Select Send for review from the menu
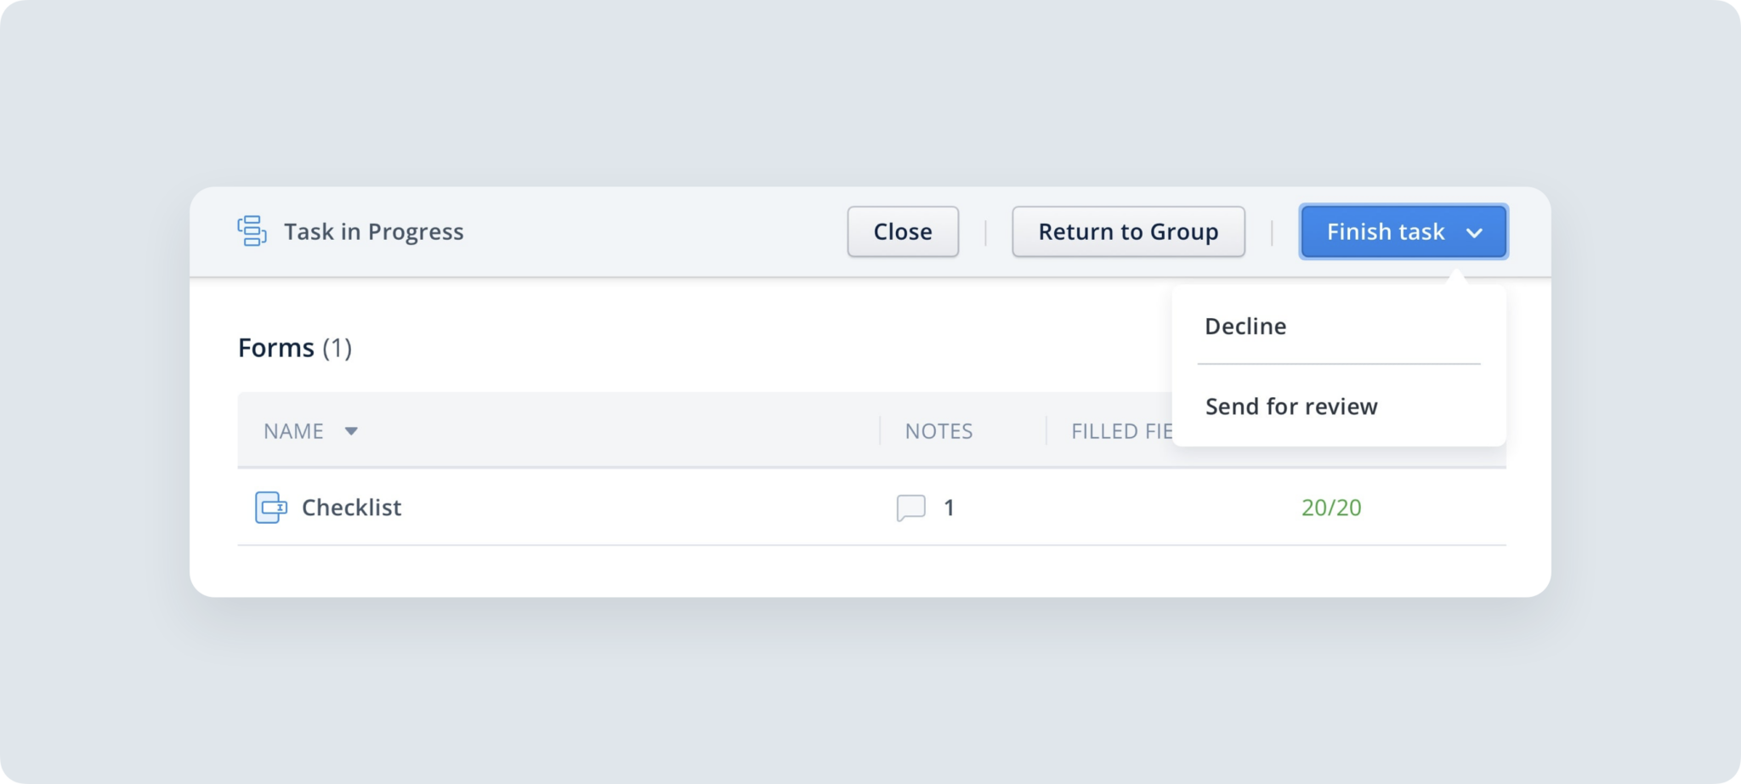This screenshot has width=1741, height=784. [x=1291, y=406]
